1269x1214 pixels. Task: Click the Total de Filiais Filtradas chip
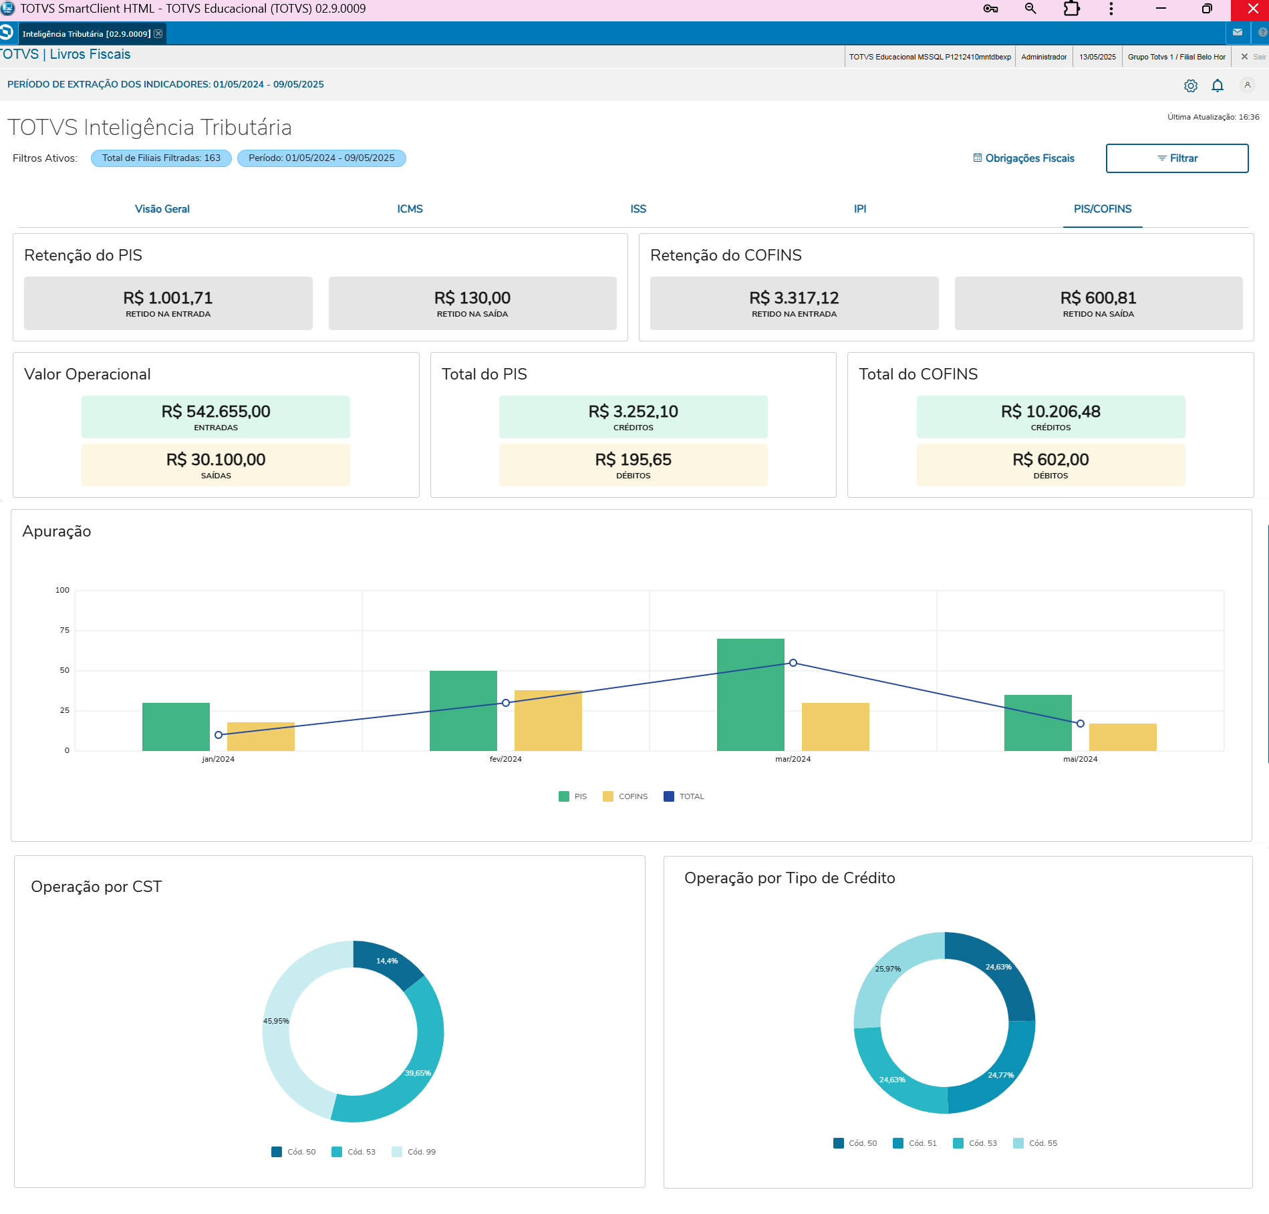pyautogui.click(x=161, y=158)
